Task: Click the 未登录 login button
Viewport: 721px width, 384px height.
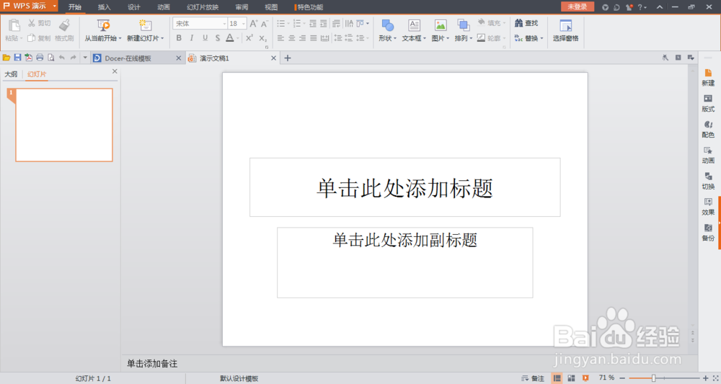Action: pos(577,6)
